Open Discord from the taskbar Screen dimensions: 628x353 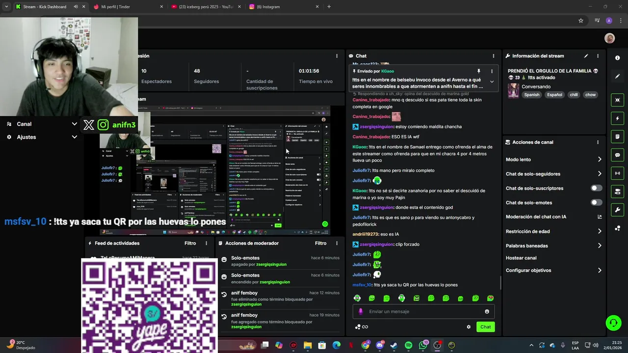click(380, 345)
